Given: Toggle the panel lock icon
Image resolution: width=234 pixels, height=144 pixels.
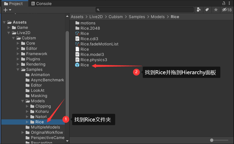Looking at the screenshot, I should [224, 3].
